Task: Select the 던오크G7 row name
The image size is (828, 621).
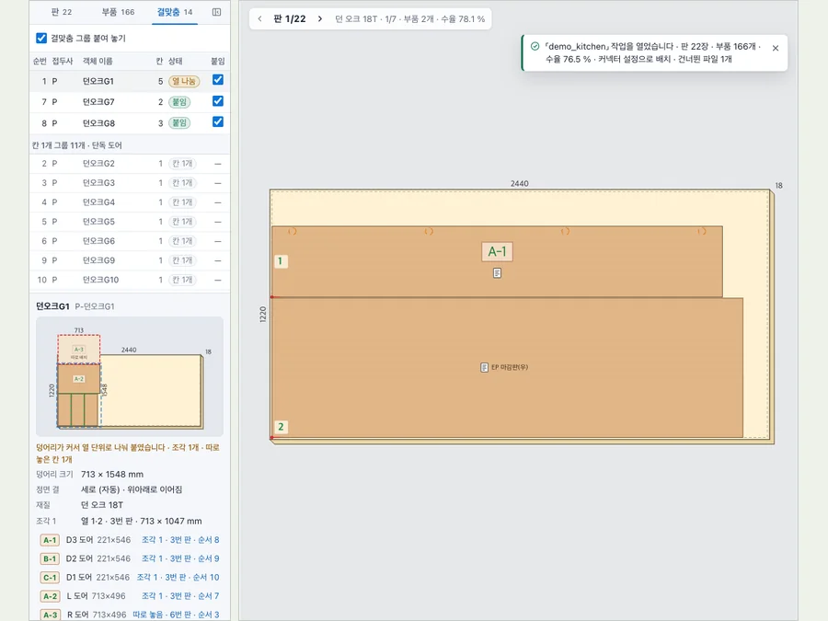Action: pyautogui.click(x=98, y=102)
